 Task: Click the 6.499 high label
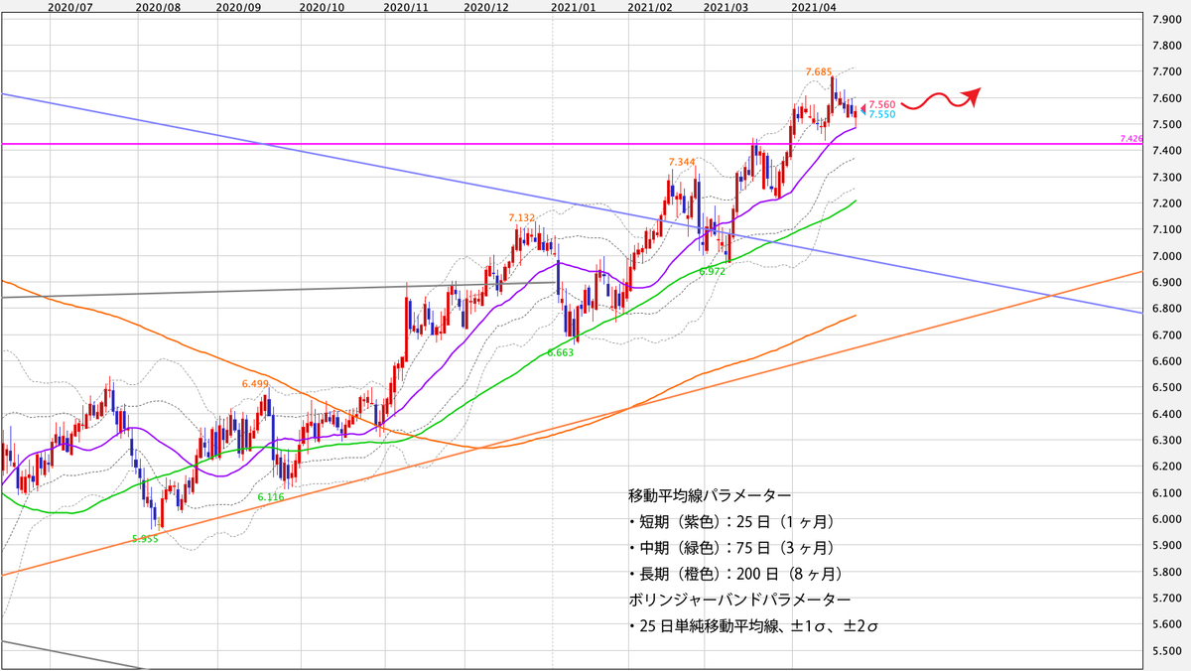[255, 383]
